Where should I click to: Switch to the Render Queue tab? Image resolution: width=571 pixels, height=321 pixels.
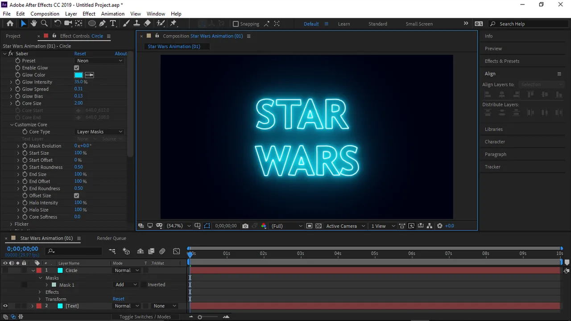pyautogui.click(x=112, y=239)
